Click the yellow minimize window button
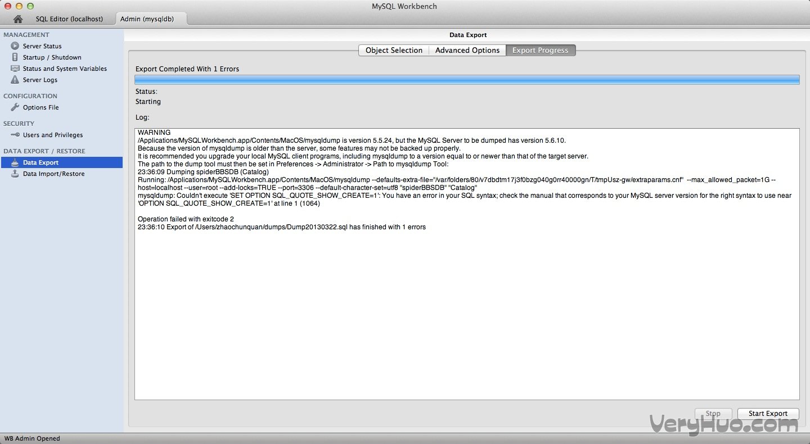 [x=19, y=6]
